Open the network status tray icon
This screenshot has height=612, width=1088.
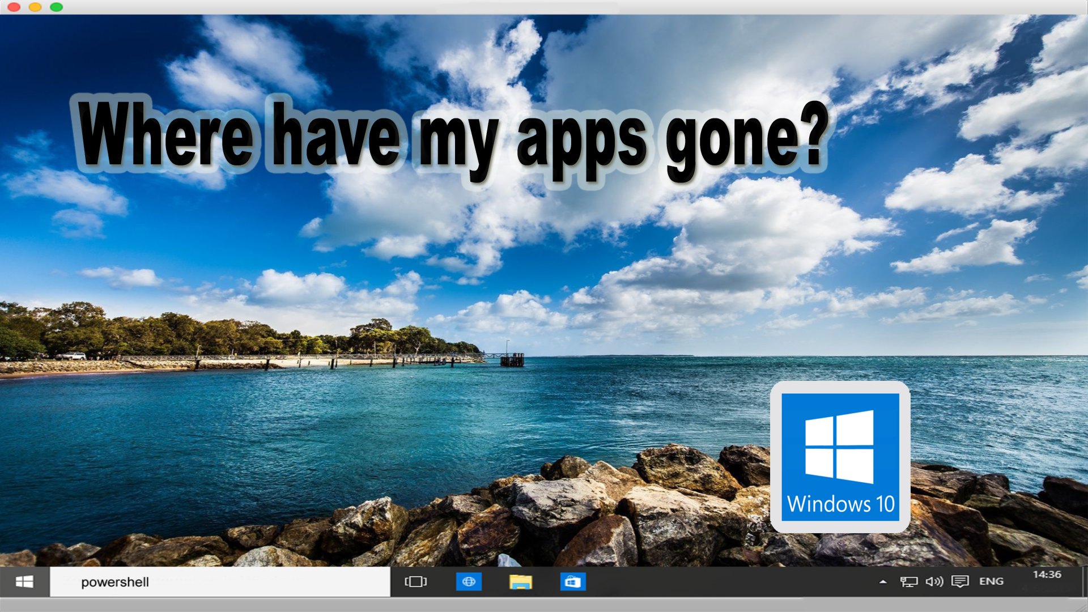pos(908,582)
